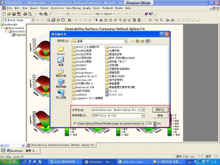Viewport: 220px width, 165px height.
Task: Click the workbook tree horizontal scrollbar
Action: tap(13, 145)
